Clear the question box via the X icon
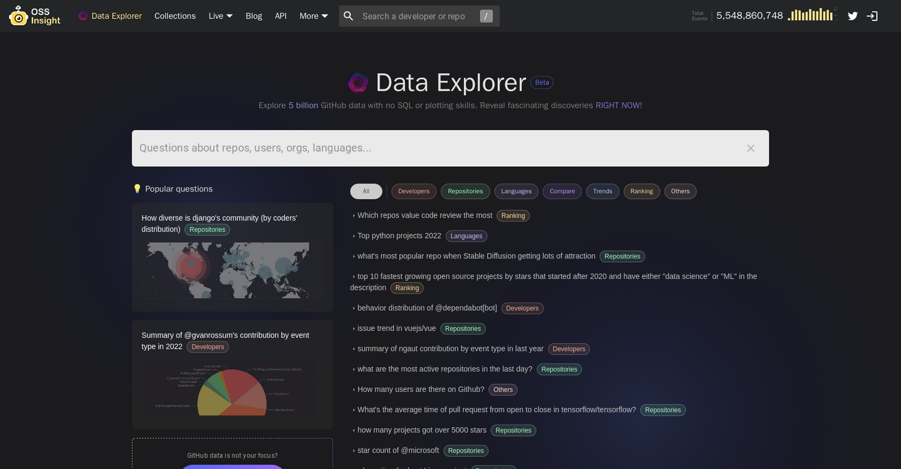The image size is (901, 469). pyautogui.click(x=750, y=148)
